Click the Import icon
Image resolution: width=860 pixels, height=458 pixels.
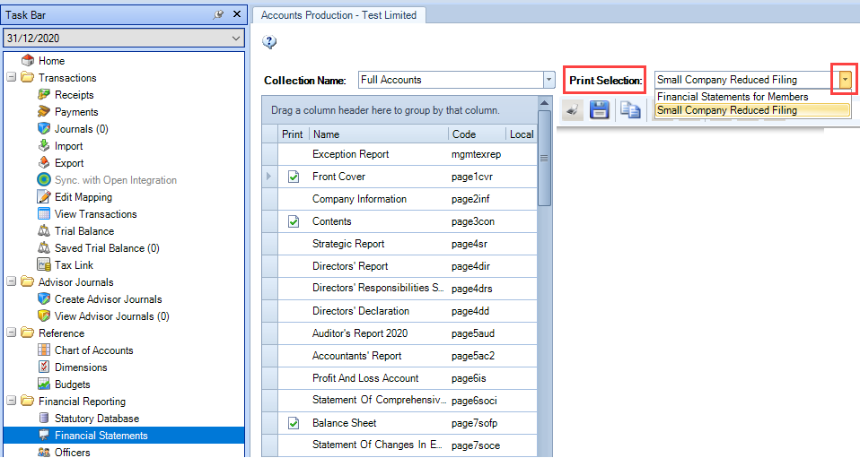pyautogui.click(x=44, y=146)
